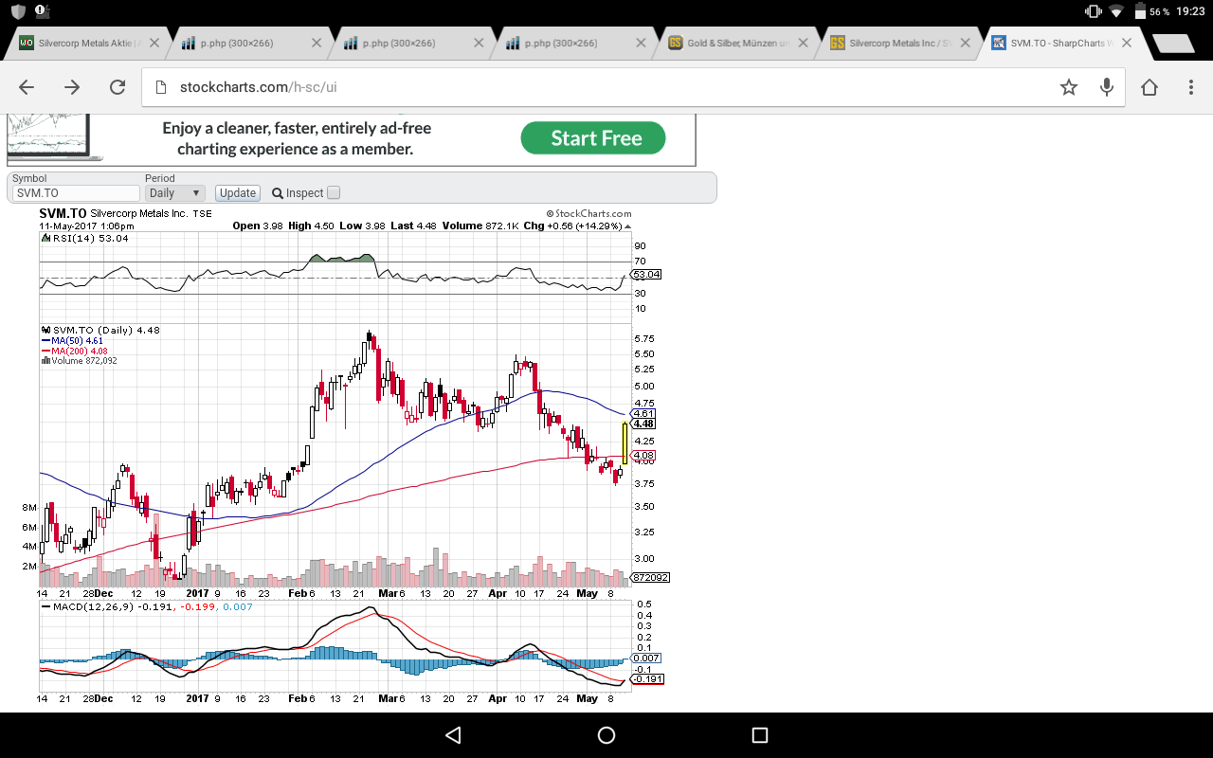Click the magnifier icon next to Inspect
This screenshot has width=1213, height=758.
(x=278, y=193)
